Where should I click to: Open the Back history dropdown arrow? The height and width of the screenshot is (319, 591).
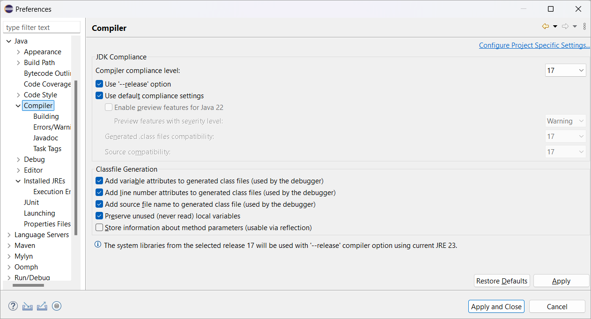point(555,27)
